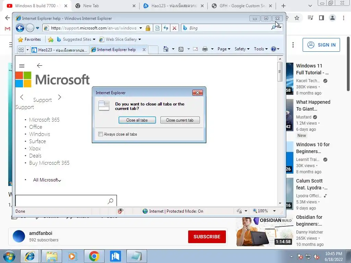This screenshot has height=263, width=351.
Task: Open the address bar URL dropdown
Action: pos(141,28)
